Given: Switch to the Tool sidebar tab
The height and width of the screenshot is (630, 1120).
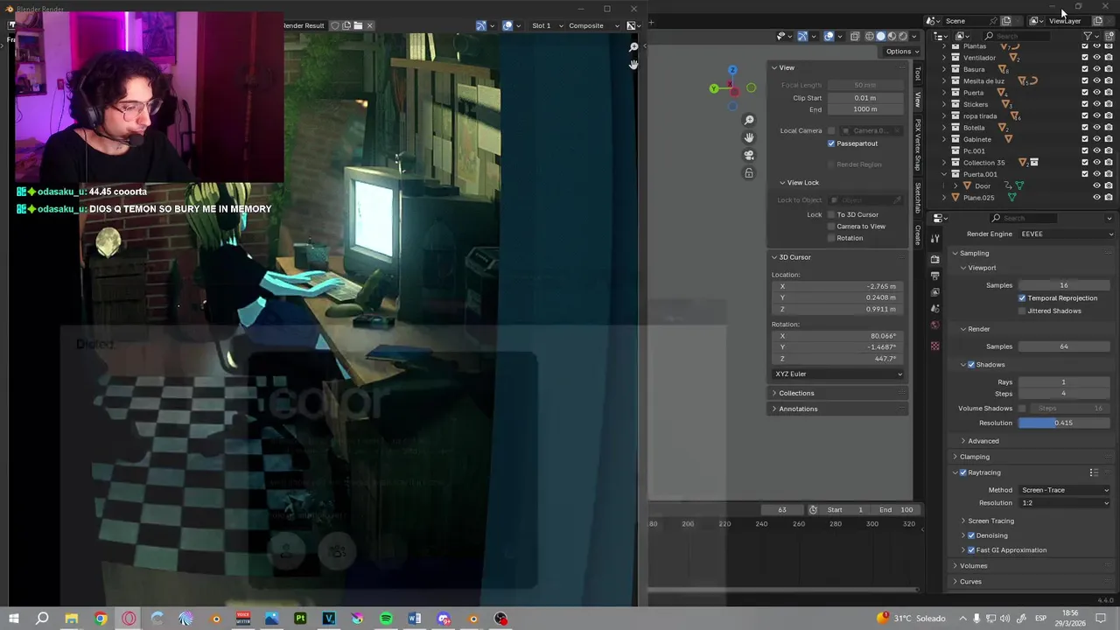Looking at the screenshot, I should click(x=918, y=74).
